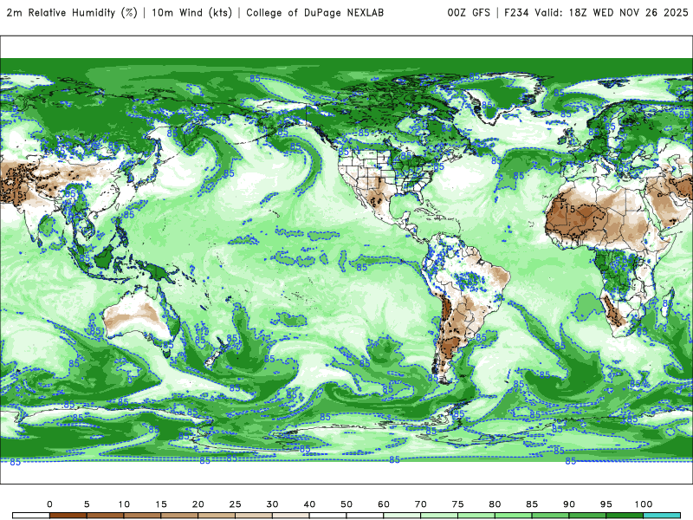Click the "10" legend tick label

tap(124, 504)
